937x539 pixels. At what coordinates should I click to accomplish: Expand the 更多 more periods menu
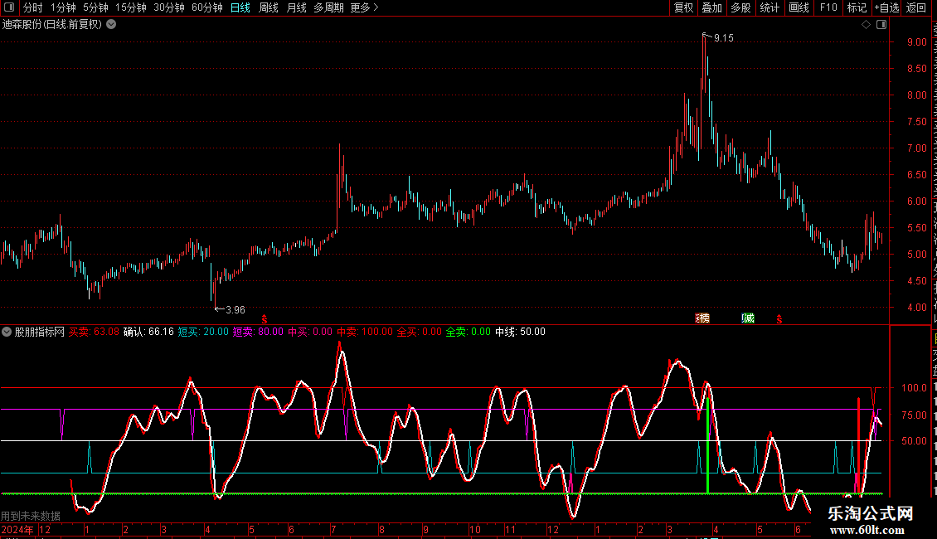click(x=364, y=7)
